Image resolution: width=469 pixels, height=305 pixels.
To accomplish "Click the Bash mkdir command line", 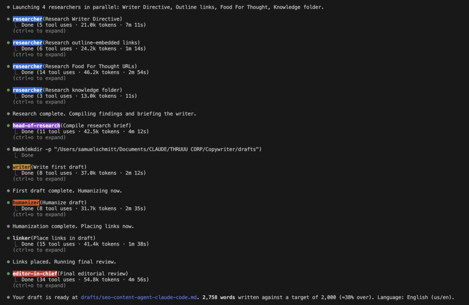I will click(137, 150).
